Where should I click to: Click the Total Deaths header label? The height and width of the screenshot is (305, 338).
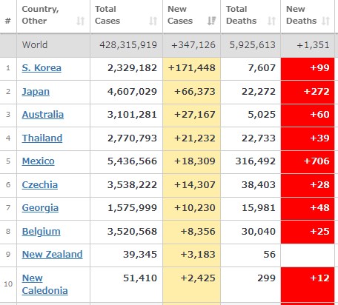tap(241, 15)
